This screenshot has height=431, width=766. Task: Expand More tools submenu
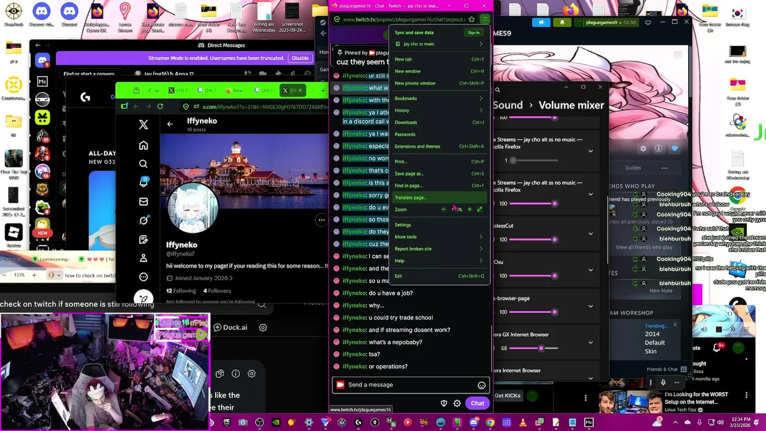[x=439, y=237]
